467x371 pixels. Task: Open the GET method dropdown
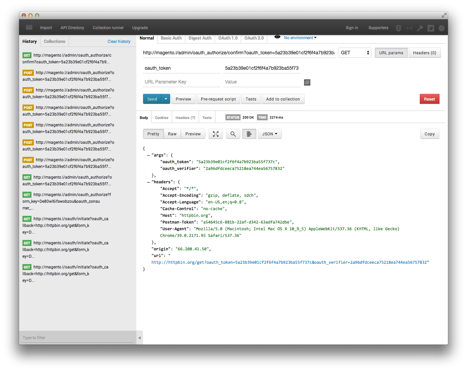[354, 53]
